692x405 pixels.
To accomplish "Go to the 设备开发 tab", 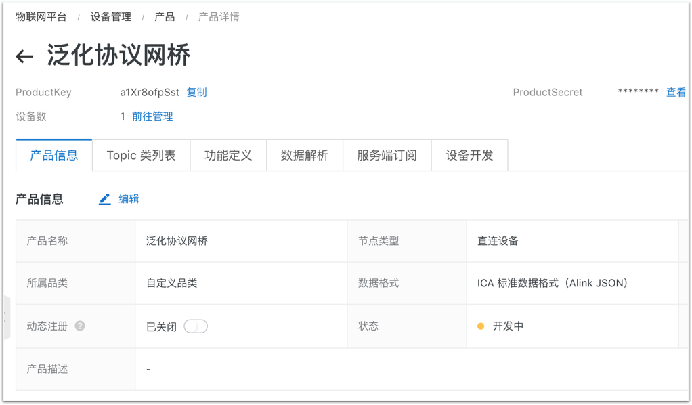I will 470,155.
